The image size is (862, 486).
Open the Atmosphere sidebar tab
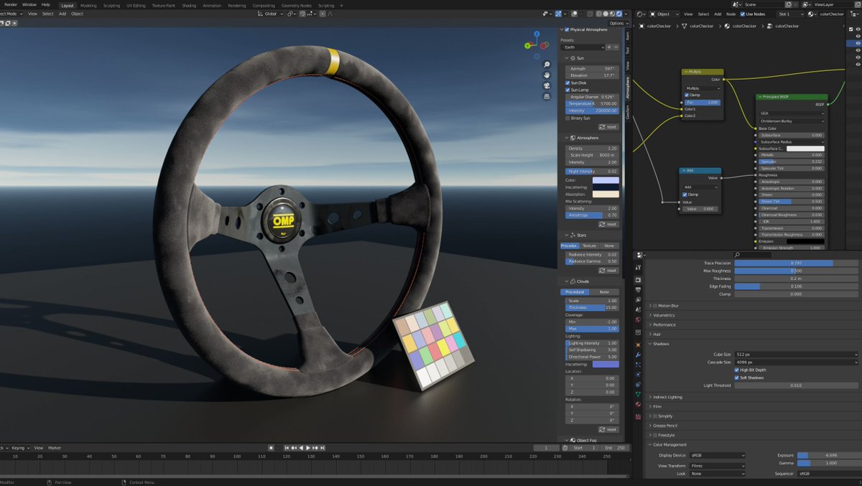pyautogui.click(x=627, y=88)
